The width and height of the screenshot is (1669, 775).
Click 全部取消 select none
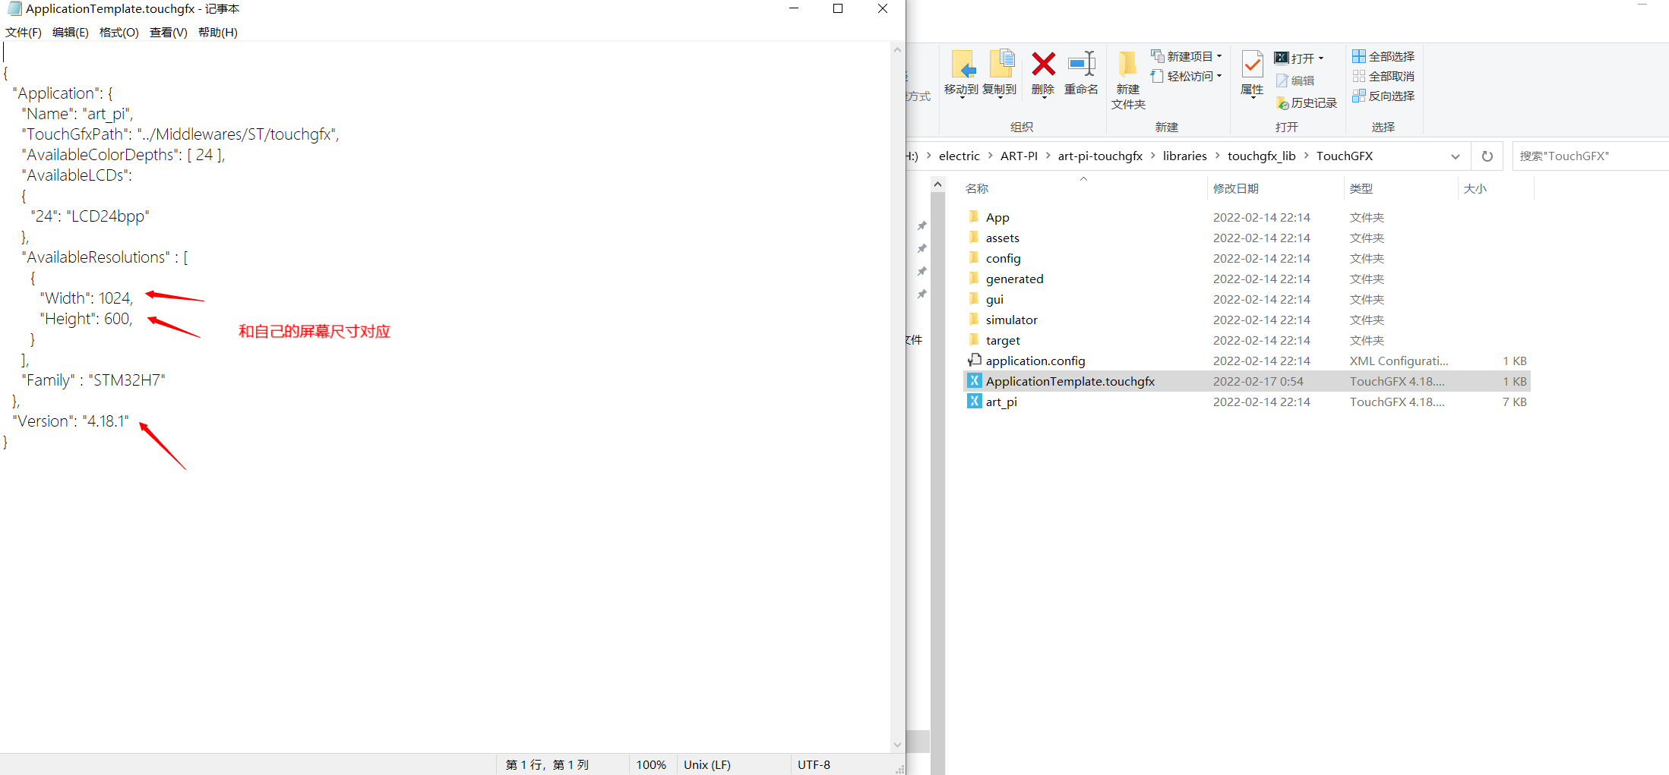click(1383, 76)
